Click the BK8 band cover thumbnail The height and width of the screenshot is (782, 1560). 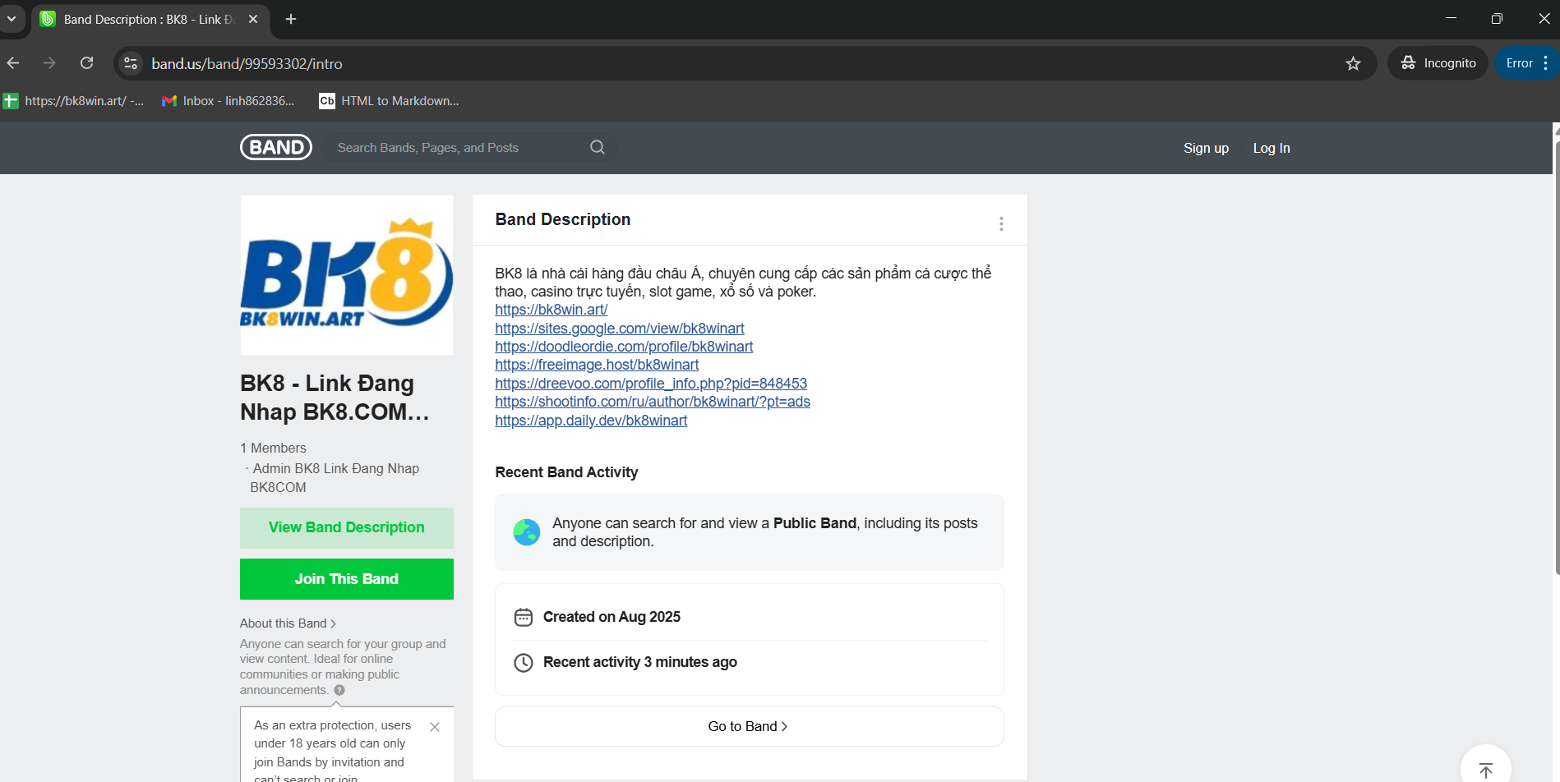click(x=346, y=275)
